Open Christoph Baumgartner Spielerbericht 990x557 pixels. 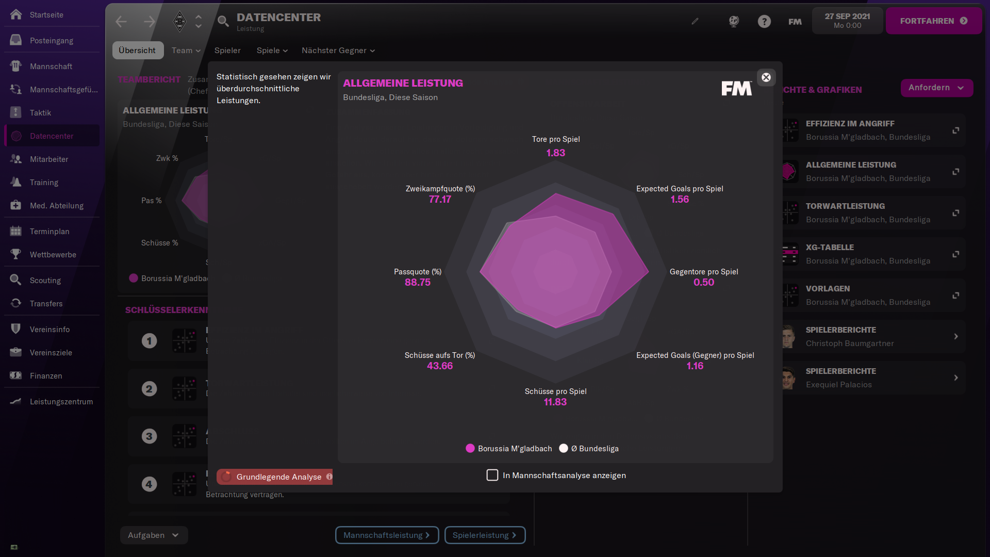871,336
